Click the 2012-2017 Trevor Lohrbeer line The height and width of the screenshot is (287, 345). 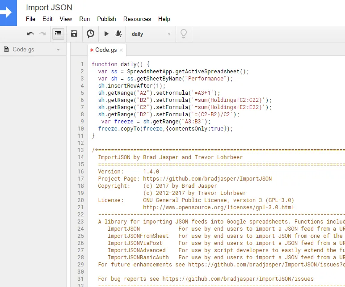[x=194, y=193]
